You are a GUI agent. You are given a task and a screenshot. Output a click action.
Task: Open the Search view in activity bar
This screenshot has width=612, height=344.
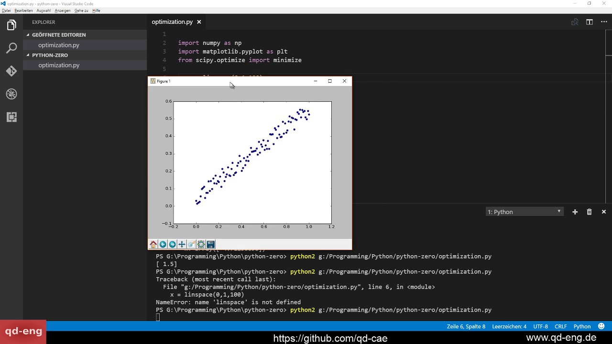click(11, 48)
